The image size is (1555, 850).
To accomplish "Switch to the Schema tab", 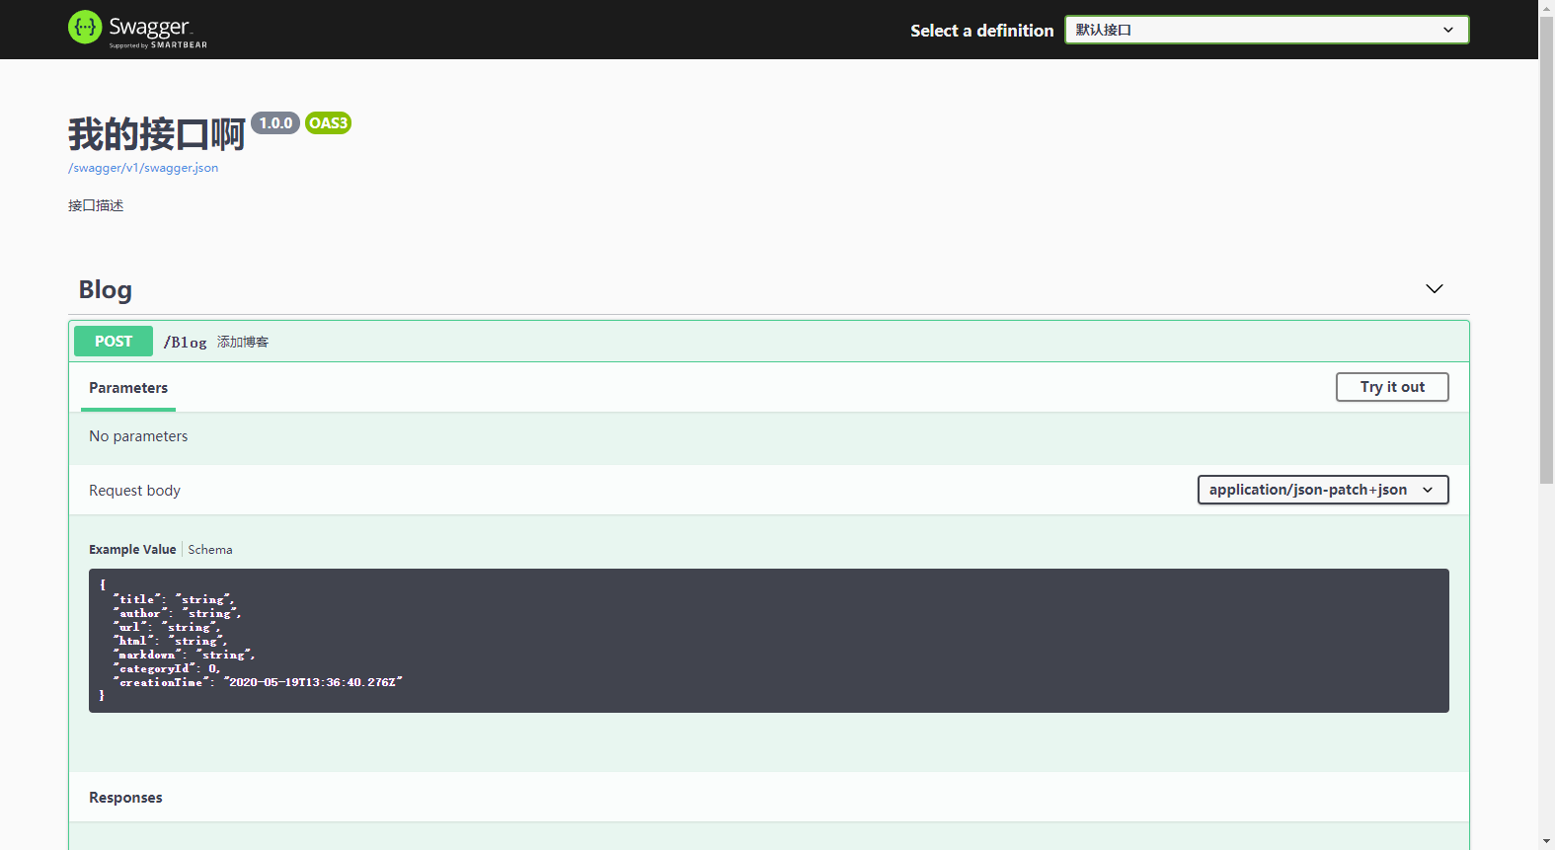I will (210, 550).
